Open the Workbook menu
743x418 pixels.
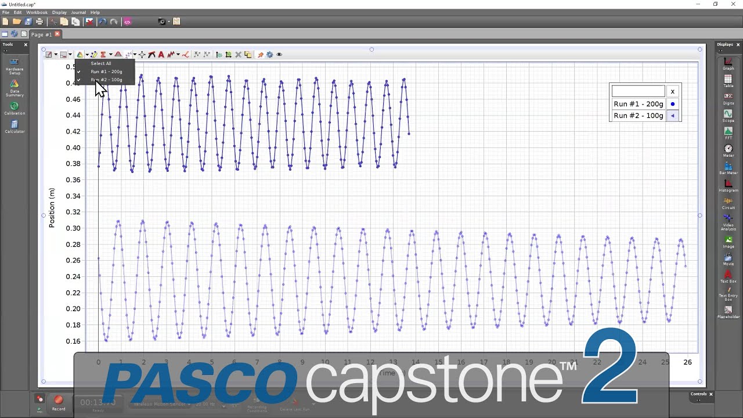coord(37,12)
